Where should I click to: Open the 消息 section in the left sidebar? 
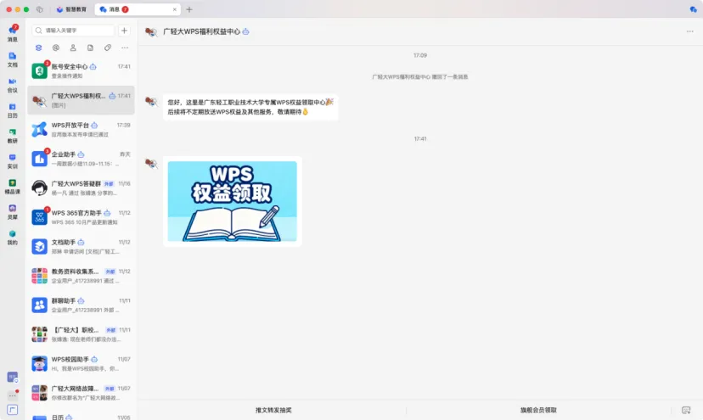[x=13, y=33]
